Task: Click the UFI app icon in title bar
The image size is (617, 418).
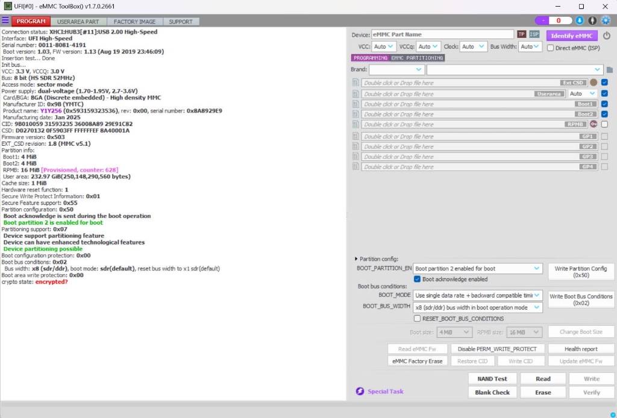Action: click(7, 6)
